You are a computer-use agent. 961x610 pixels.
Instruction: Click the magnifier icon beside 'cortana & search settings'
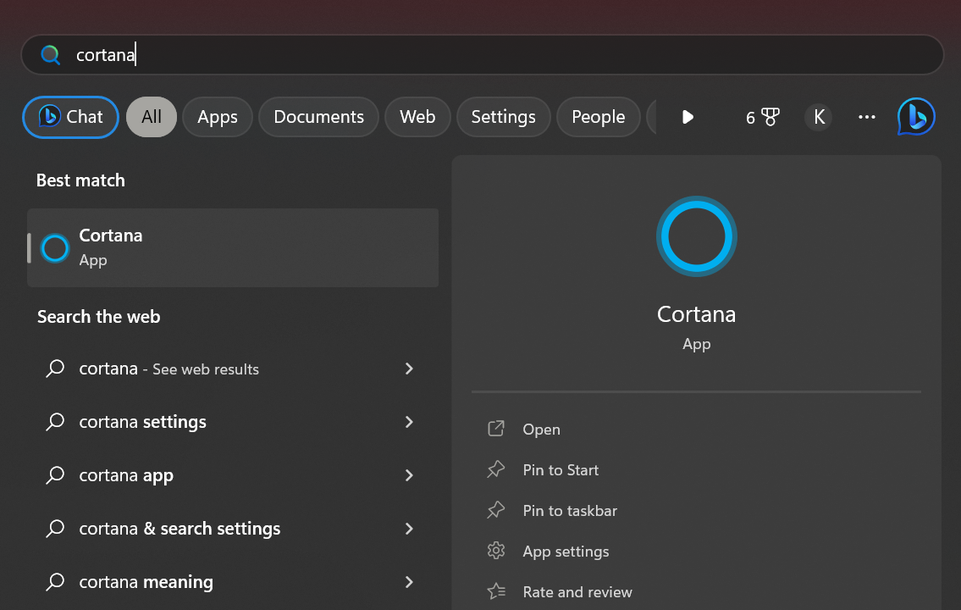tap(55, 529)
